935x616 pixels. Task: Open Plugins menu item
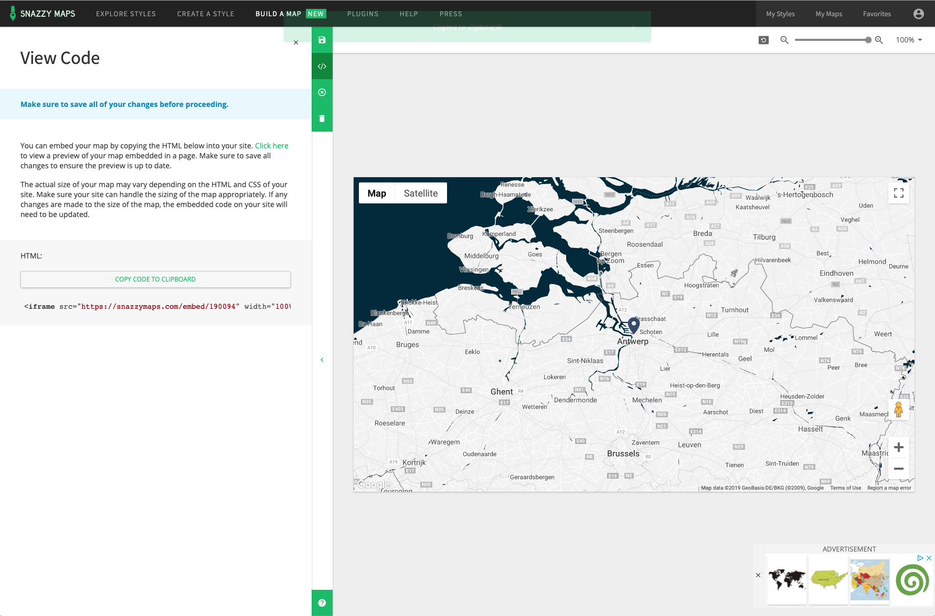363,14
